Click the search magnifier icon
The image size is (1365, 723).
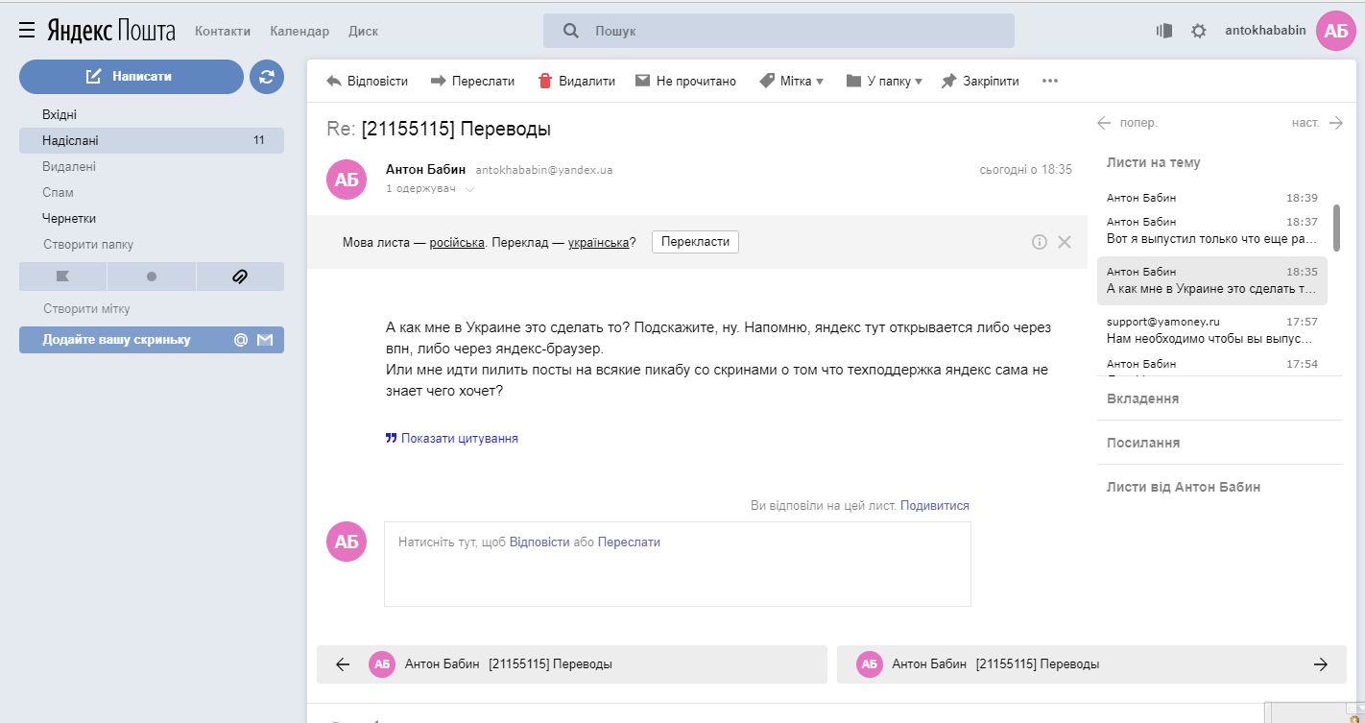pyautogui.click(x=570, y=31)
